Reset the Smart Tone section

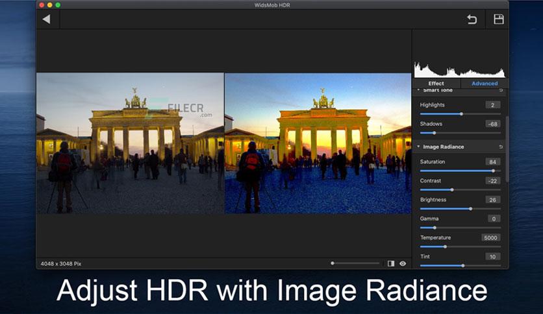501,90
